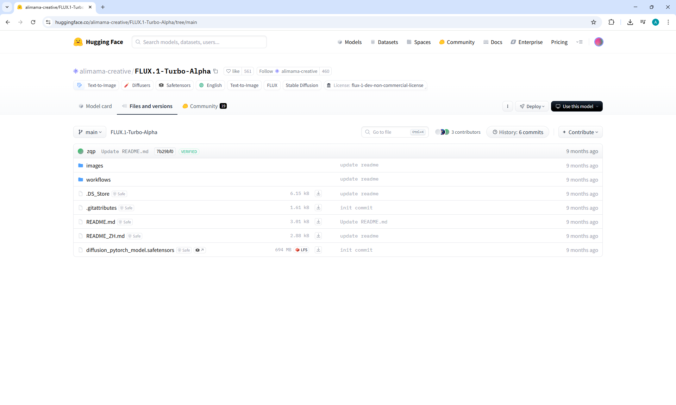676x405 pixels.
Task: Open the main branch dropdown
Action: [x=90, y=132]
